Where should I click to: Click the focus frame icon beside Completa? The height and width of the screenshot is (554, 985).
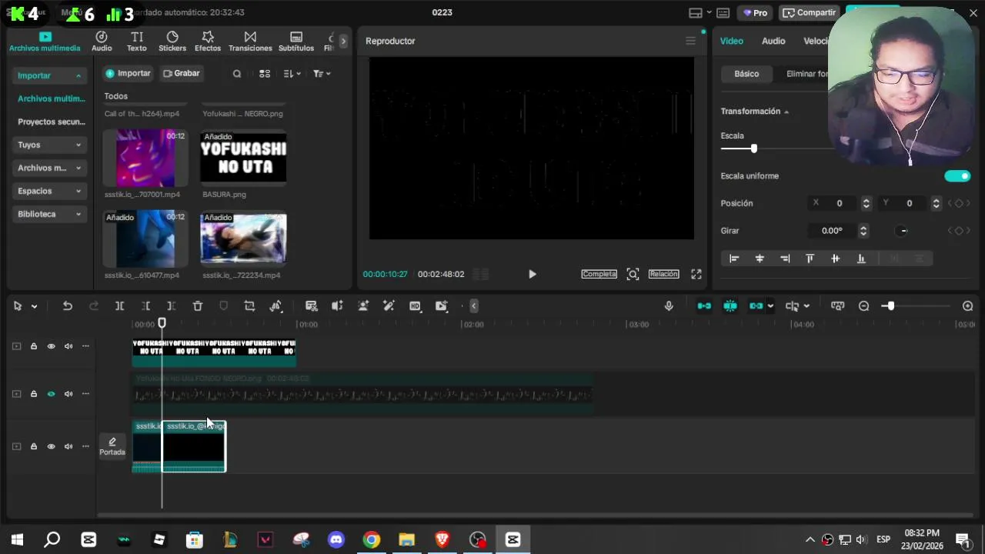coord(633,274)
